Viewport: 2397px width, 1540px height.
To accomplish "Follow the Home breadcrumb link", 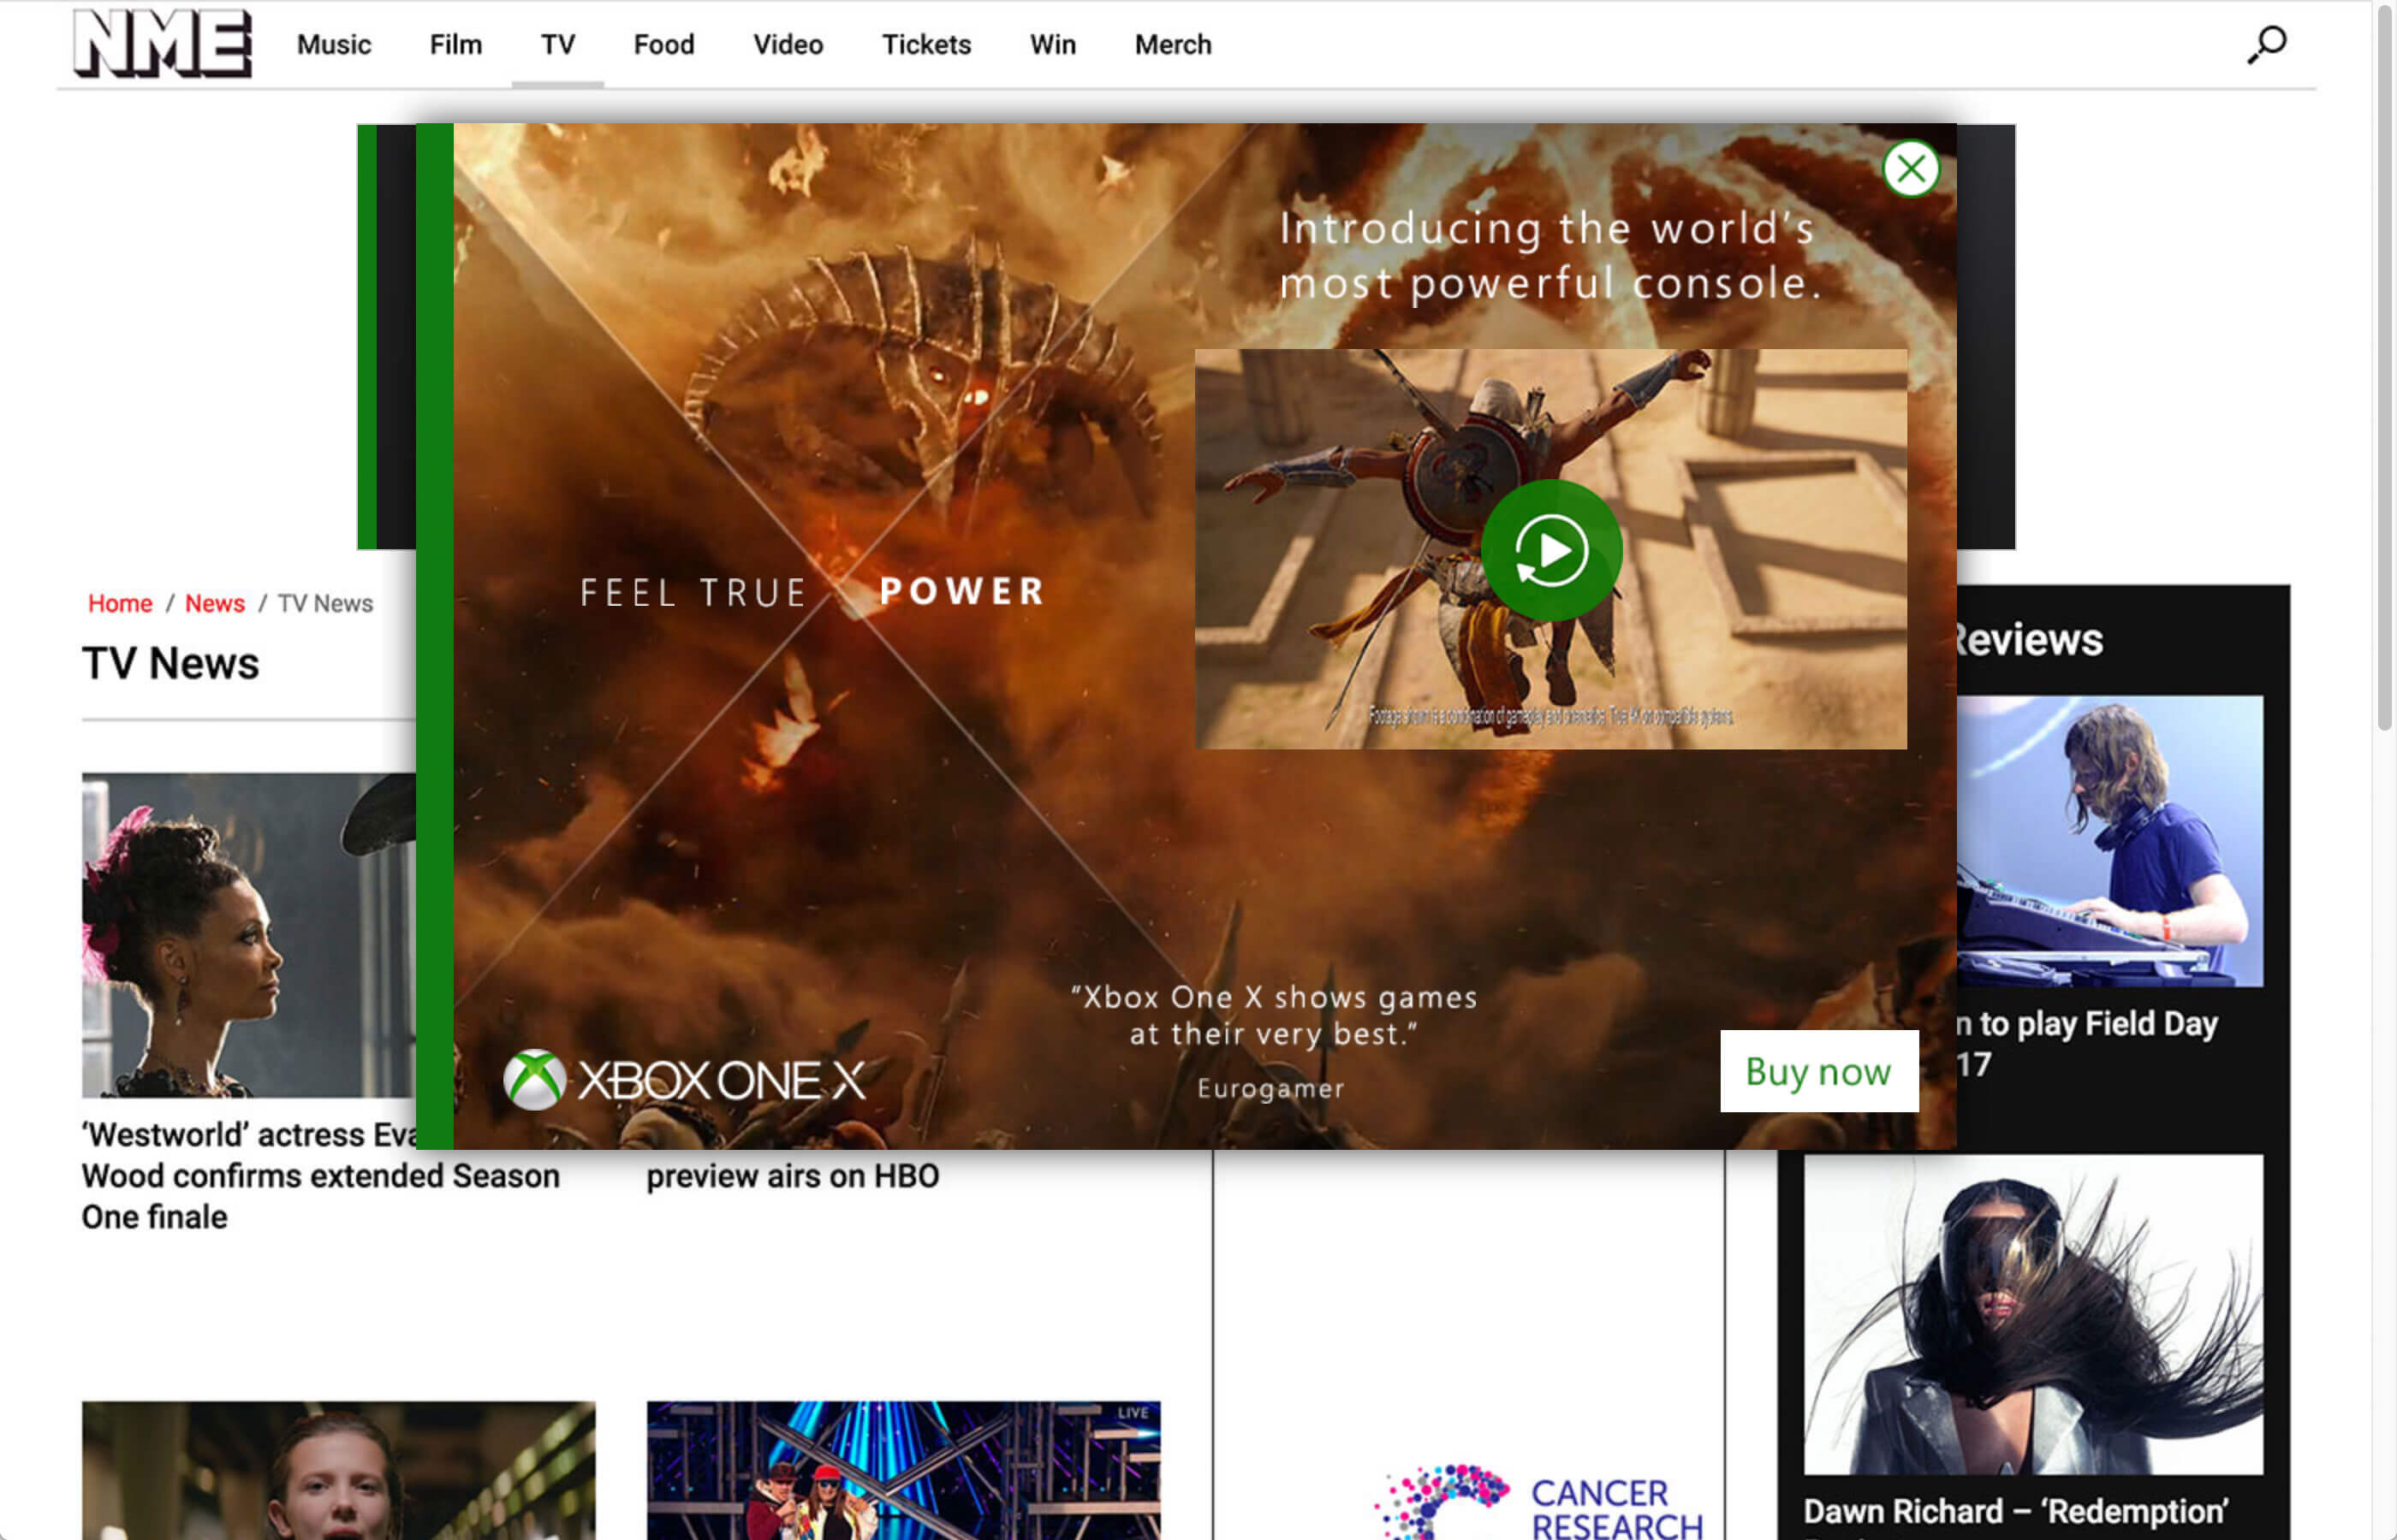I will point(120,603).
